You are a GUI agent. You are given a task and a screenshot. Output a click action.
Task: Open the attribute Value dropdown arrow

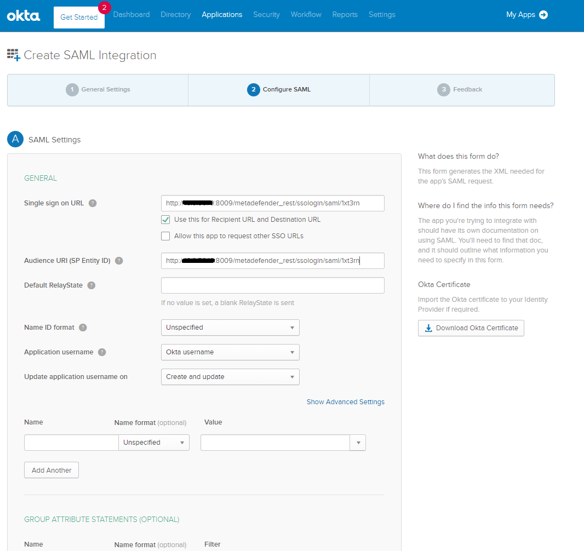pyautogui.click(x=358, y=443)
